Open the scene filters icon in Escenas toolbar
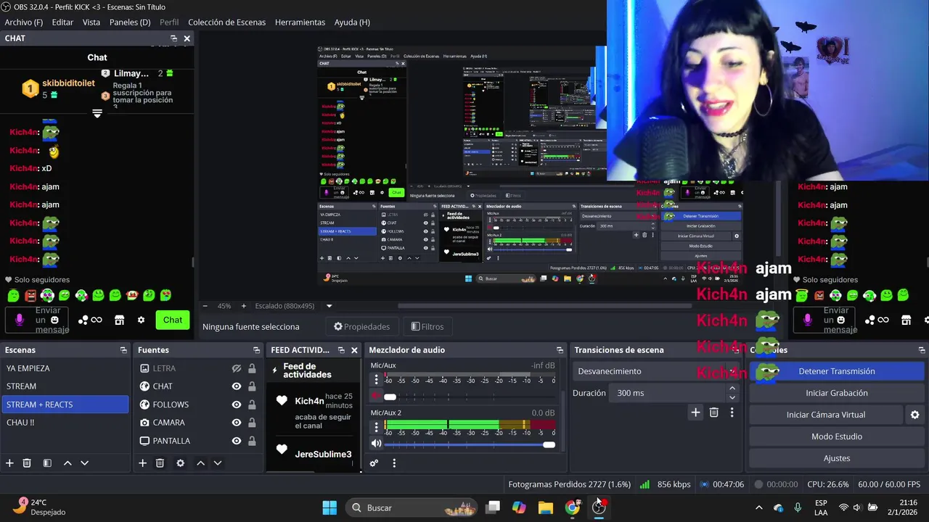 [x=47, y=463]
